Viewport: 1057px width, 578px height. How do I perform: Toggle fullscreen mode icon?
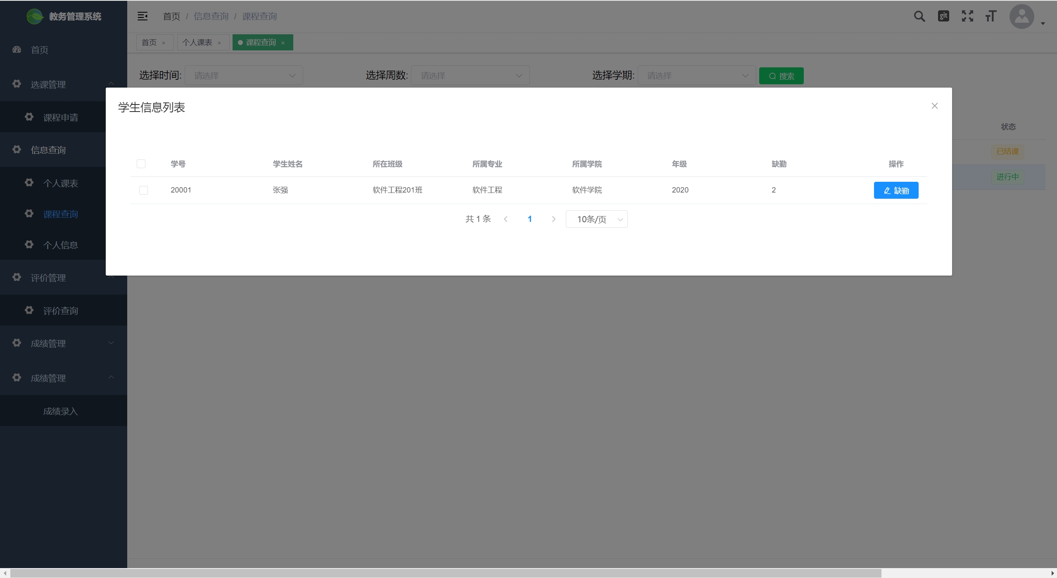(967, 16)
